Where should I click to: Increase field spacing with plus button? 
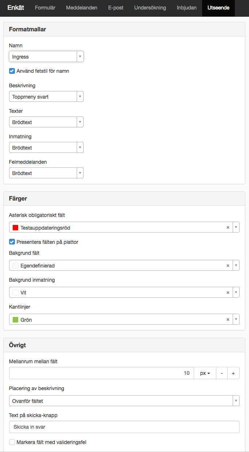(233, 373)
